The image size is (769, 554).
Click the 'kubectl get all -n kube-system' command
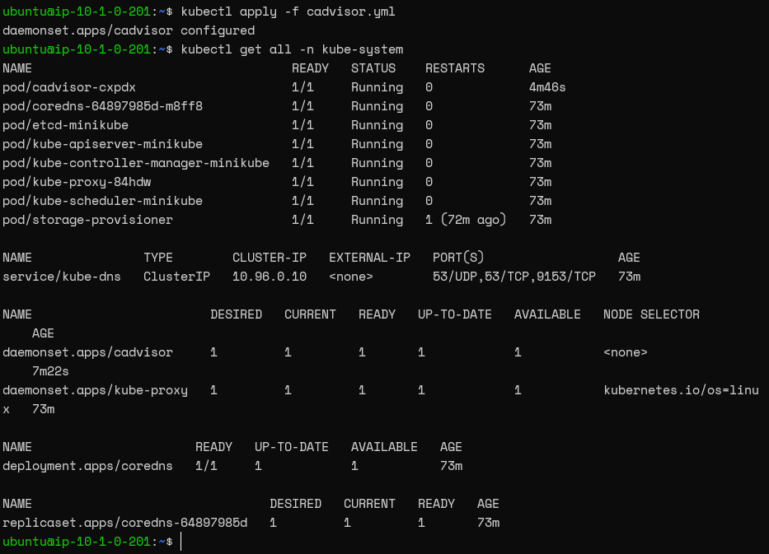(x=292, y=49)
